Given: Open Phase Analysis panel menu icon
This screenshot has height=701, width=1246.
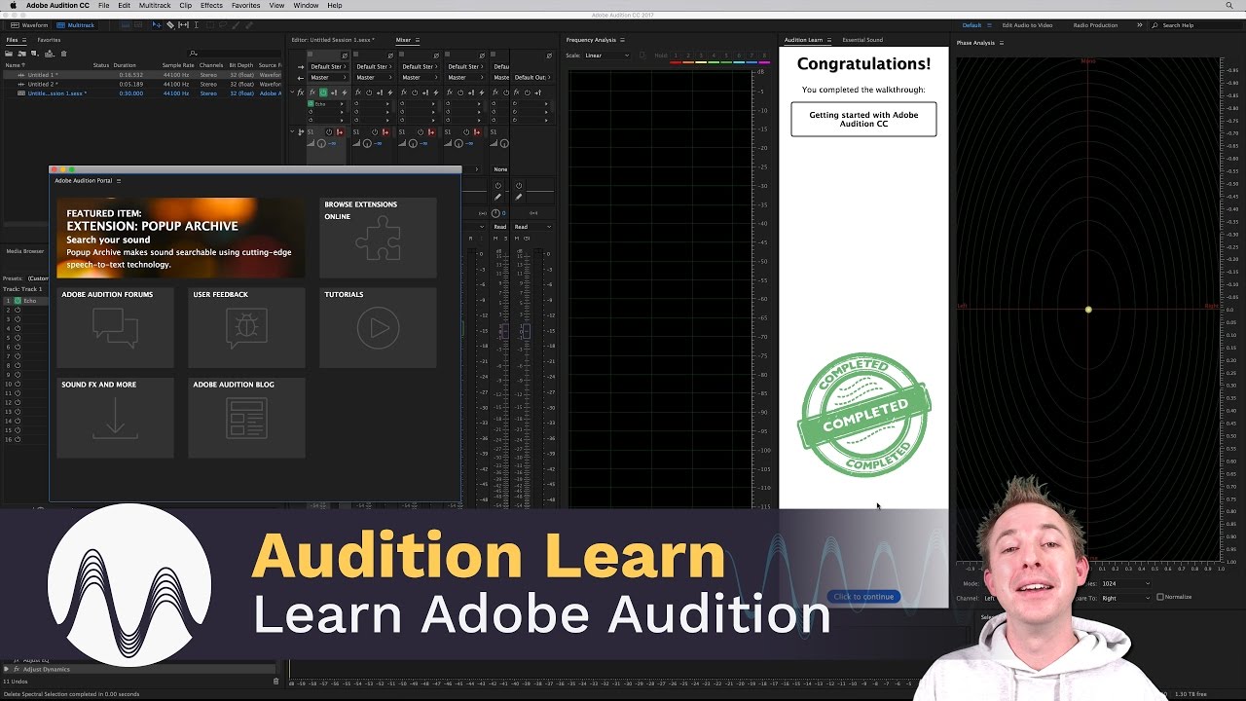Looking at the screenshot, I should point(1001,43).
